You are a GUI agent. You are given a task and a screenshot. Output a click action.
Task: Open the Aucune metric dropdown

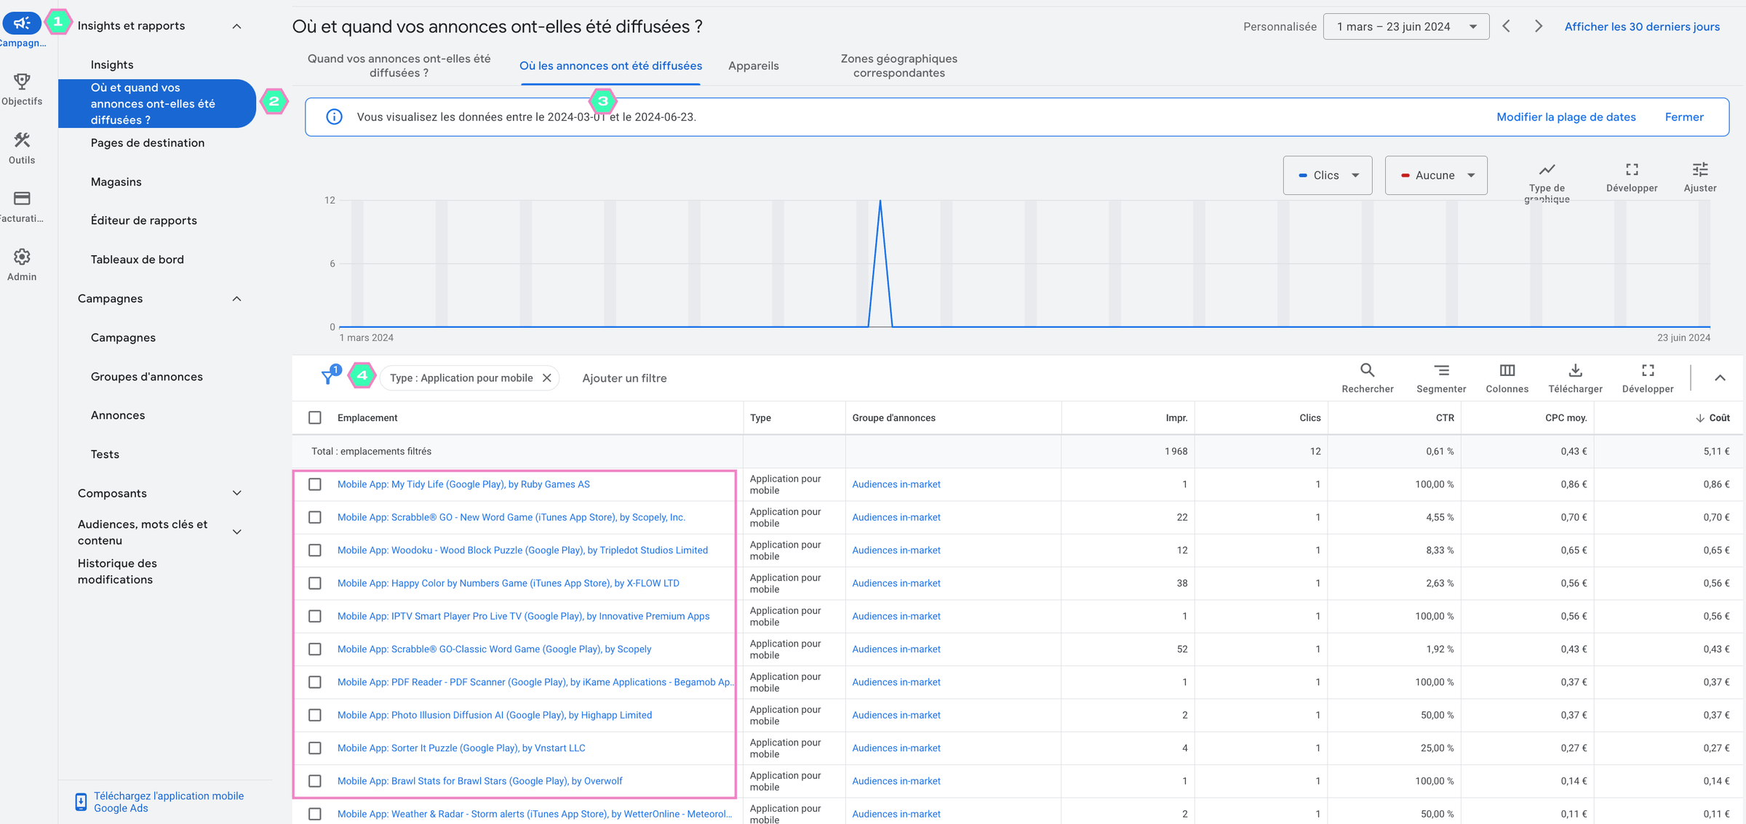pos(1436,175)
